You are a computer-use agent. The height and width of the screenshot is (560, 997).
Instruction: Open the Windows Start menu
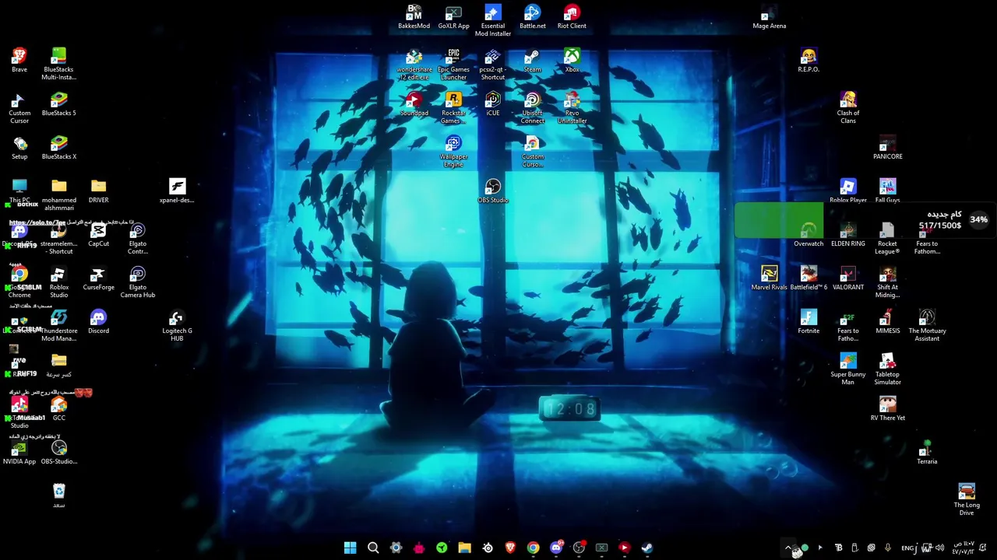pos(350,548)
